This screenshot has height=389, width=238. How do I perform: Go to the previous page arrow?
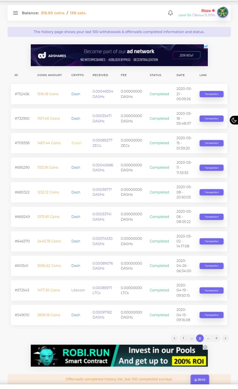[x=174, y=338]
